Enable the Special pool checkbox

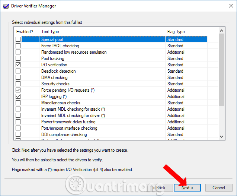point(18,39)
